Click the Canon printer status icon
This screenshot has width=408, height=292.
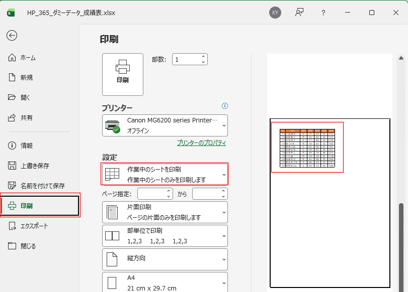112,126
